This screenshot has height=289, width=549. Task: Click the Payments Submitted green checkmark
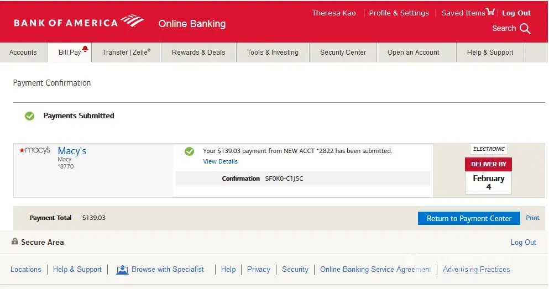point(30,116)
